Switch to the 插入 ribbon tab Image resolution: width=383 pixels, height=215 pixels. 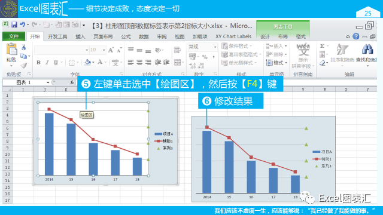[x=80, y=36]
